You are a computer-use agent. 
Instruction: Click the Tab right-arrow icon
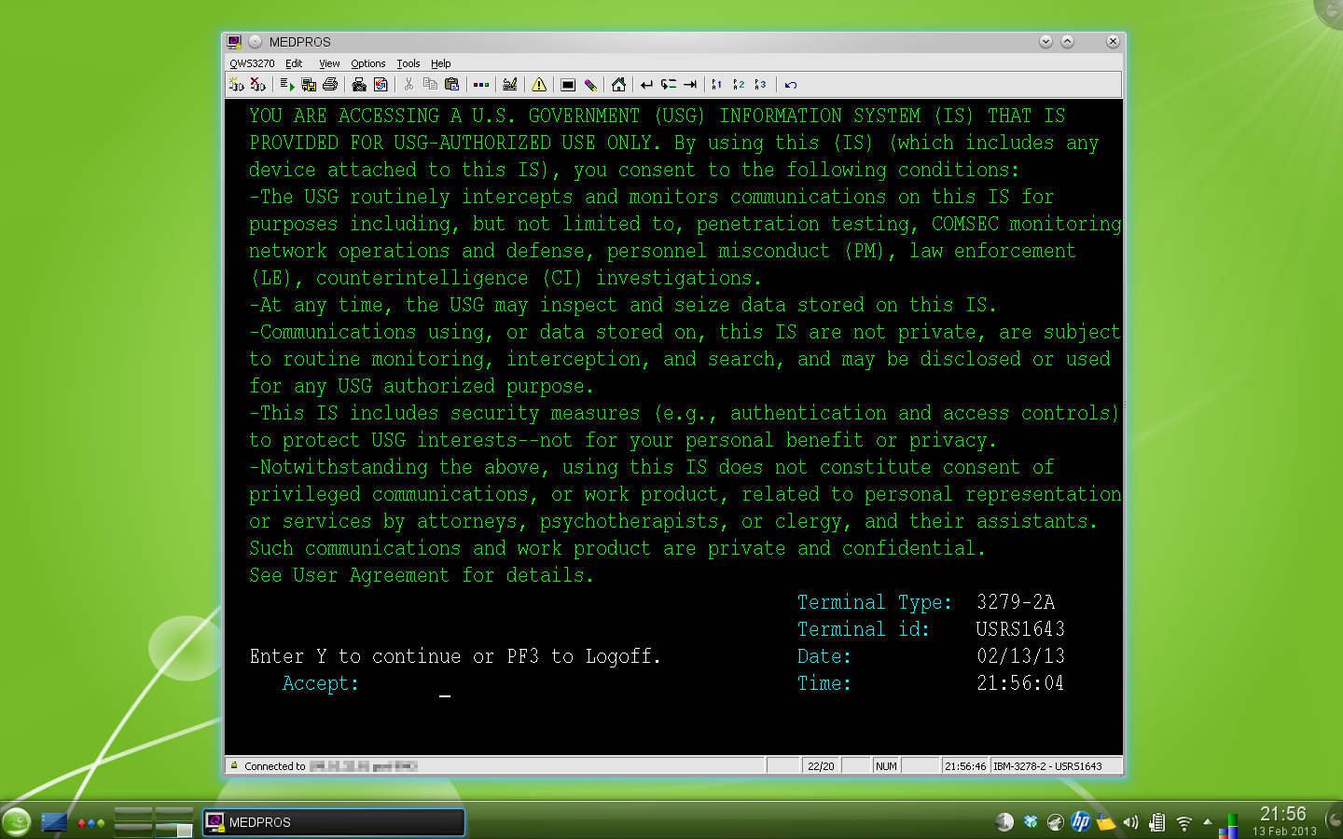coord(690,85)
